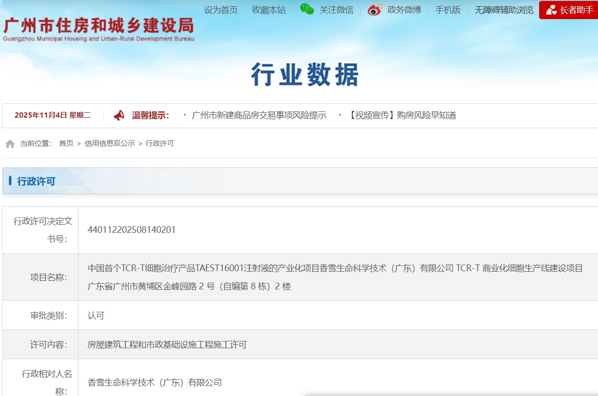The image size is (598, 396).
Task: Click the 行政相对人名称 label cell
Action: (x=41, y=378)
